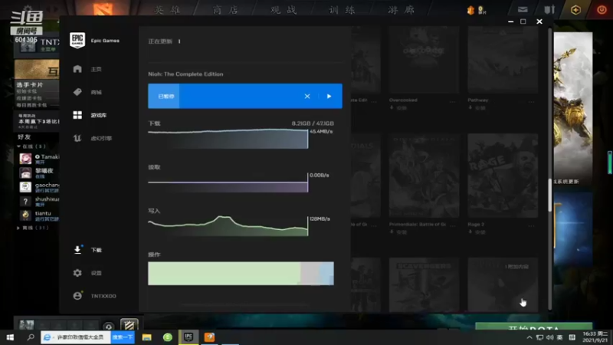Click the taskbar search input box

[x=76, y=337]
